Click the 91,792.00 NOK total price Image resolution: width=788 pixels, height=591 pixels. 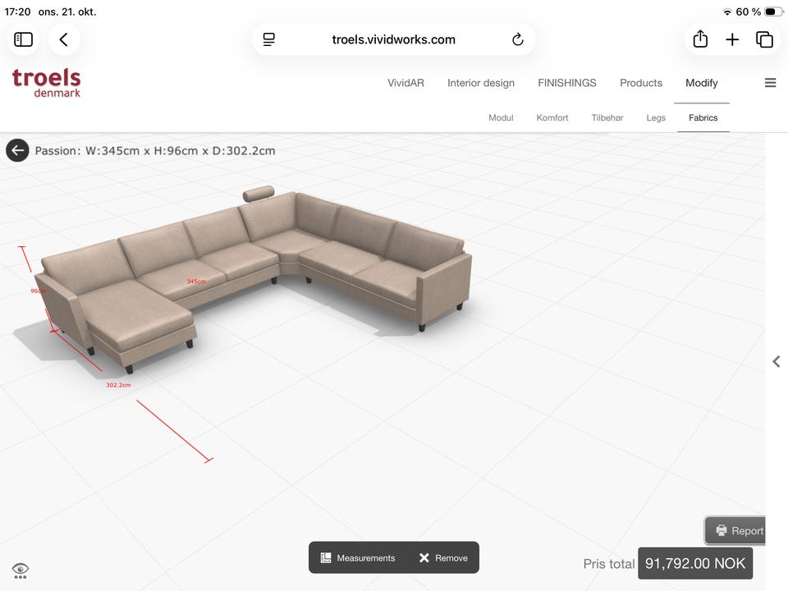click(x=695, y=563)
